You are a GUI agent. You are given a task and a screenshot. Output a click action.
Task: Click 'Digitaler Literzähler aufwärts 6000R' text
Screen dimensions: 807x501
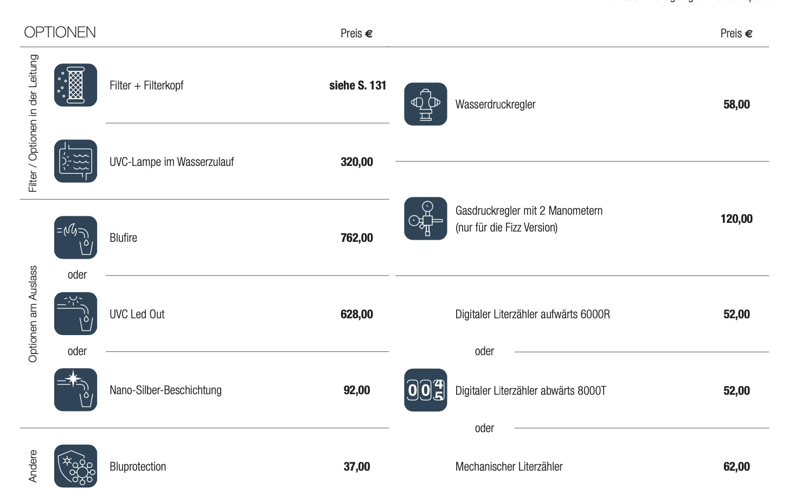tap(532, 314)
